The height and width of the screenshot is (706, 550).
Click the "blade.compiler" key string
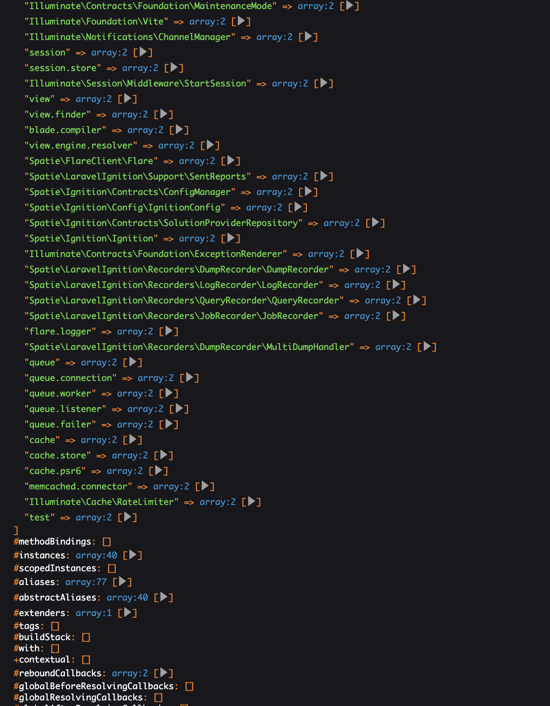pos(65,130)
